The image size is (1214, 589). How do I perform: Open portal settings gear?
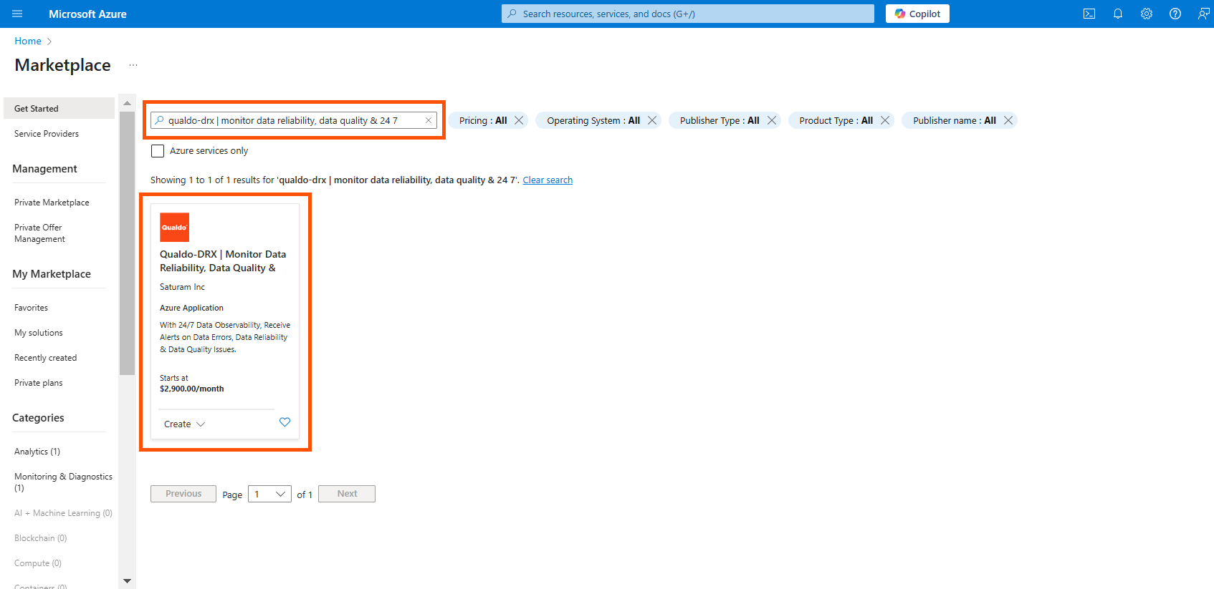(1147, 14)
